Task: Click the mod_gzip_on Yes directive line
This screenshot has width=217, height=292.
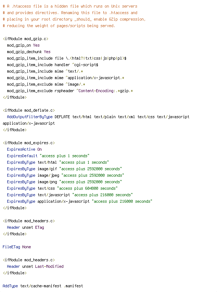Action: coord(23,45)
